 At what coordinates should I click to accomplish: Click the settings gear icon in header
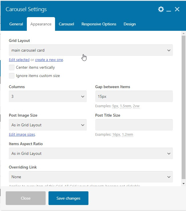click(161, 9)
